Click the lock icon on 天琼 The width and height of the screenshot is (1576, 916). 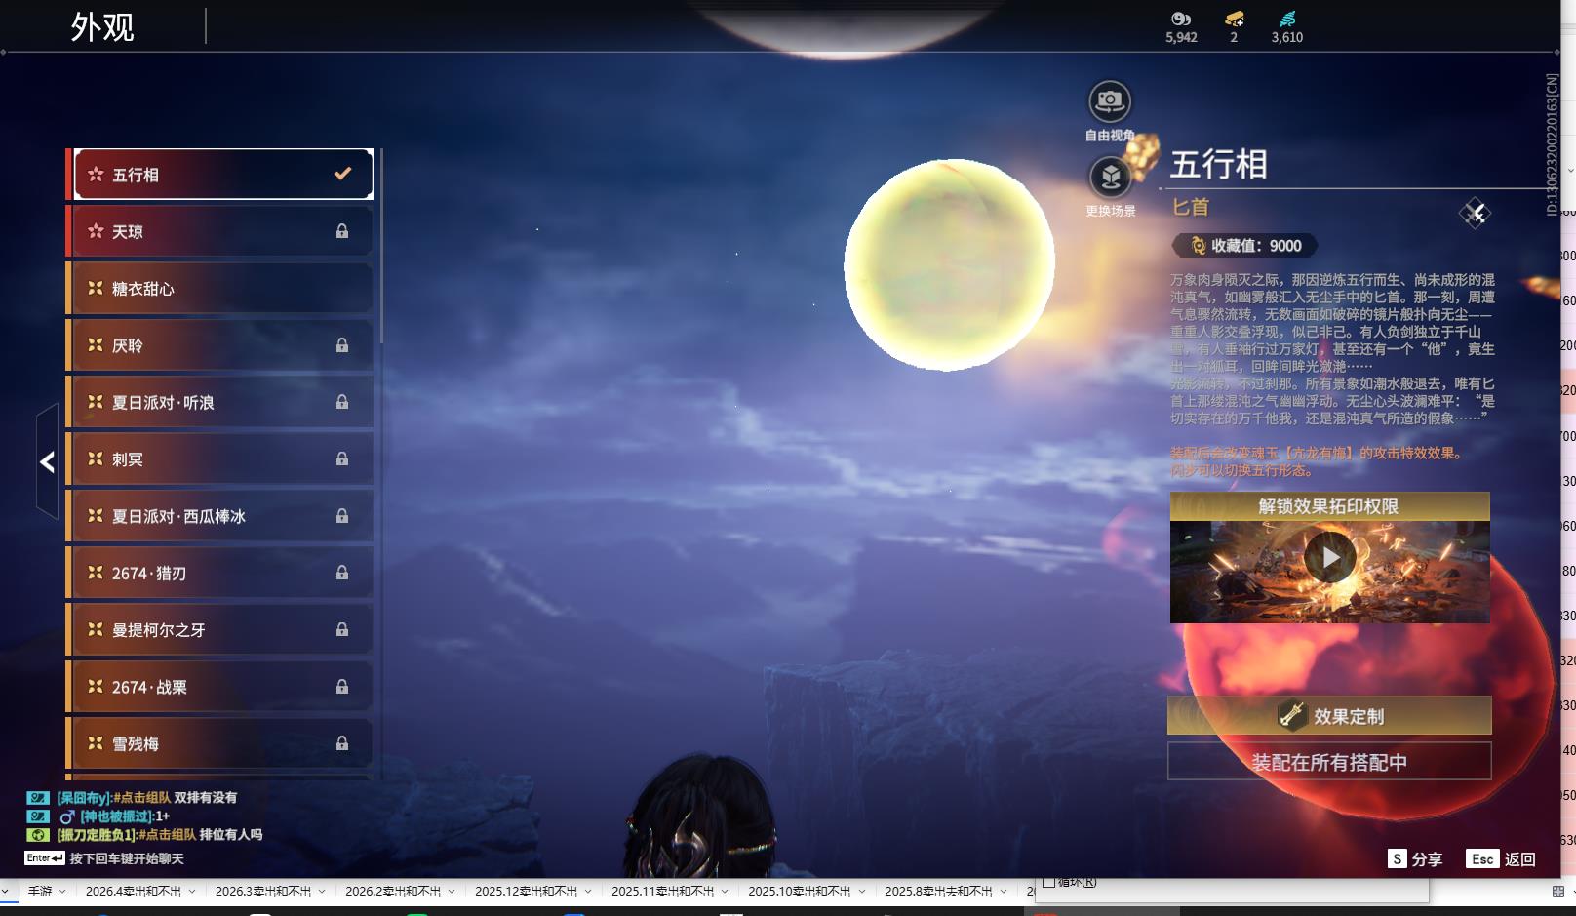coord(343,231)
